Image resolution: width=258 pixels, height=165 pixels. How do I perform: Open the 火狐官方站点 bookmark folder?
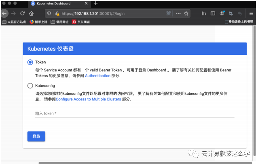click(x=14, y=22)
